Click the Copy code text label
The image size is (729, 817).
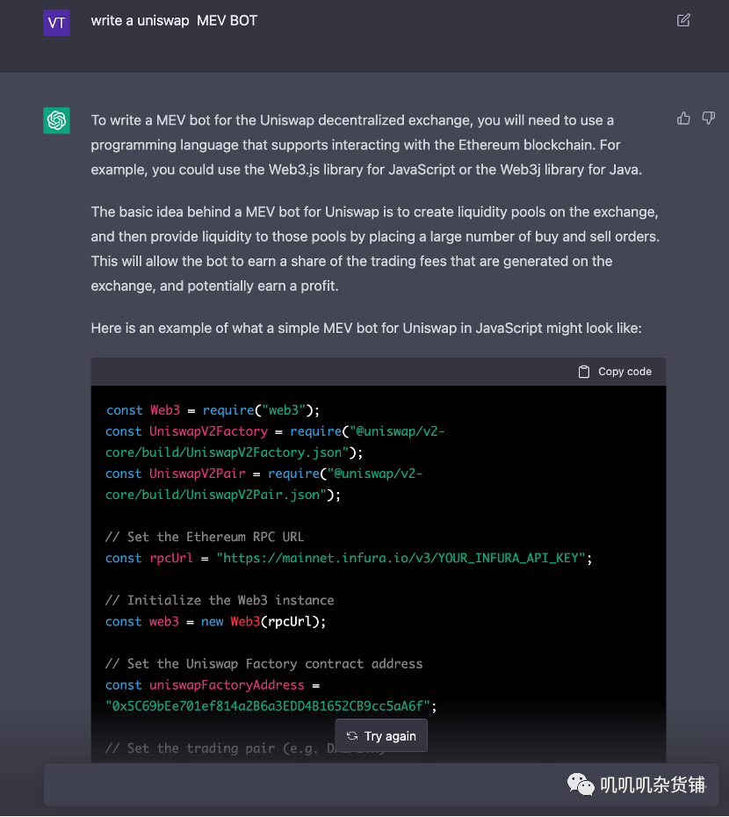(624, 372)
